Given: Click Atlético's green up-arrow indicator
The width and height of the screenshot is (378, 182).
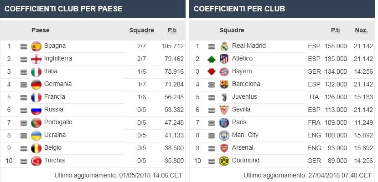Looking at the screenshot, I should click(212, 59).
